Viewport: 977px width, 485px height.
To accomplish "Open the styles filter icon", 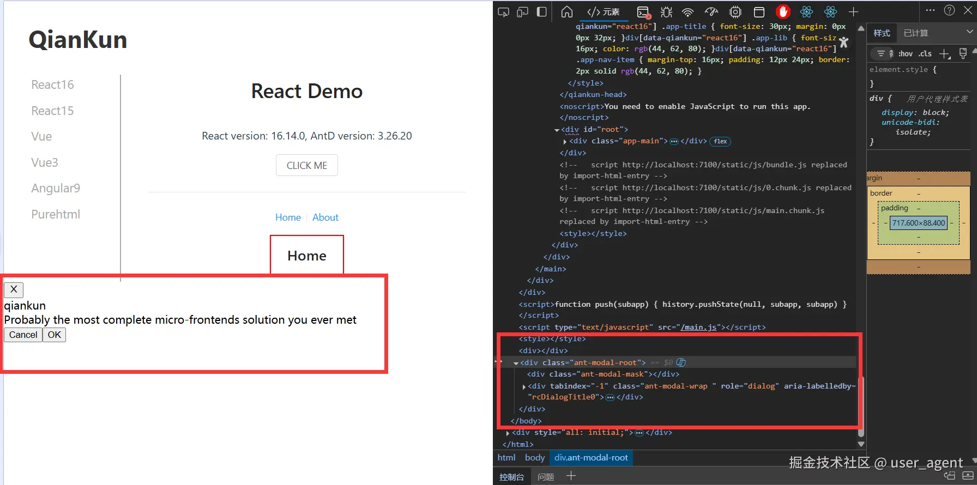I will (880, 53).
